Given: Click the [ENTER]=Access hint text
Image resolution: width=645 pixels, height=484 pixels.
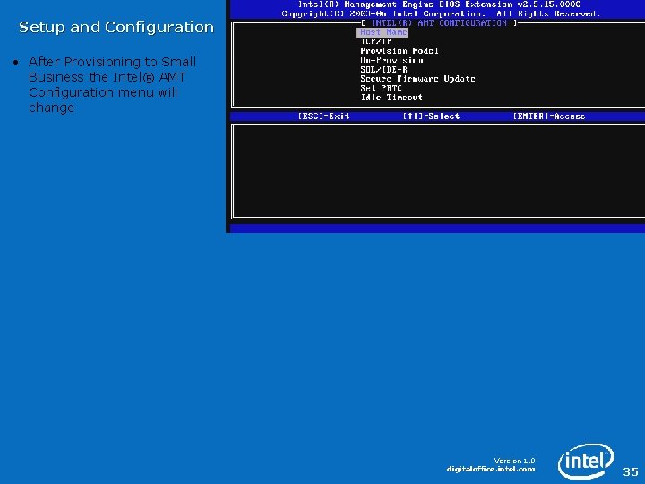Looking at the screenshot, I should 549,117.
